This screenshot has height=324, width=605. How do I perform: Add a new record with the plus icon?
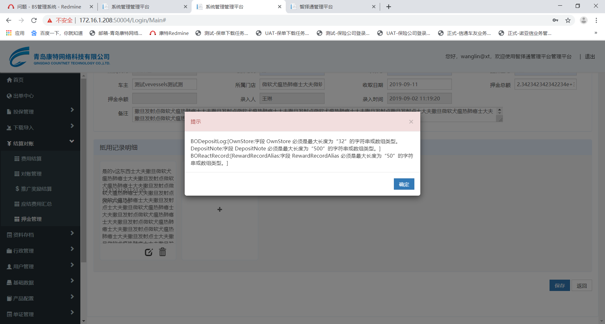tap(220, 209)
